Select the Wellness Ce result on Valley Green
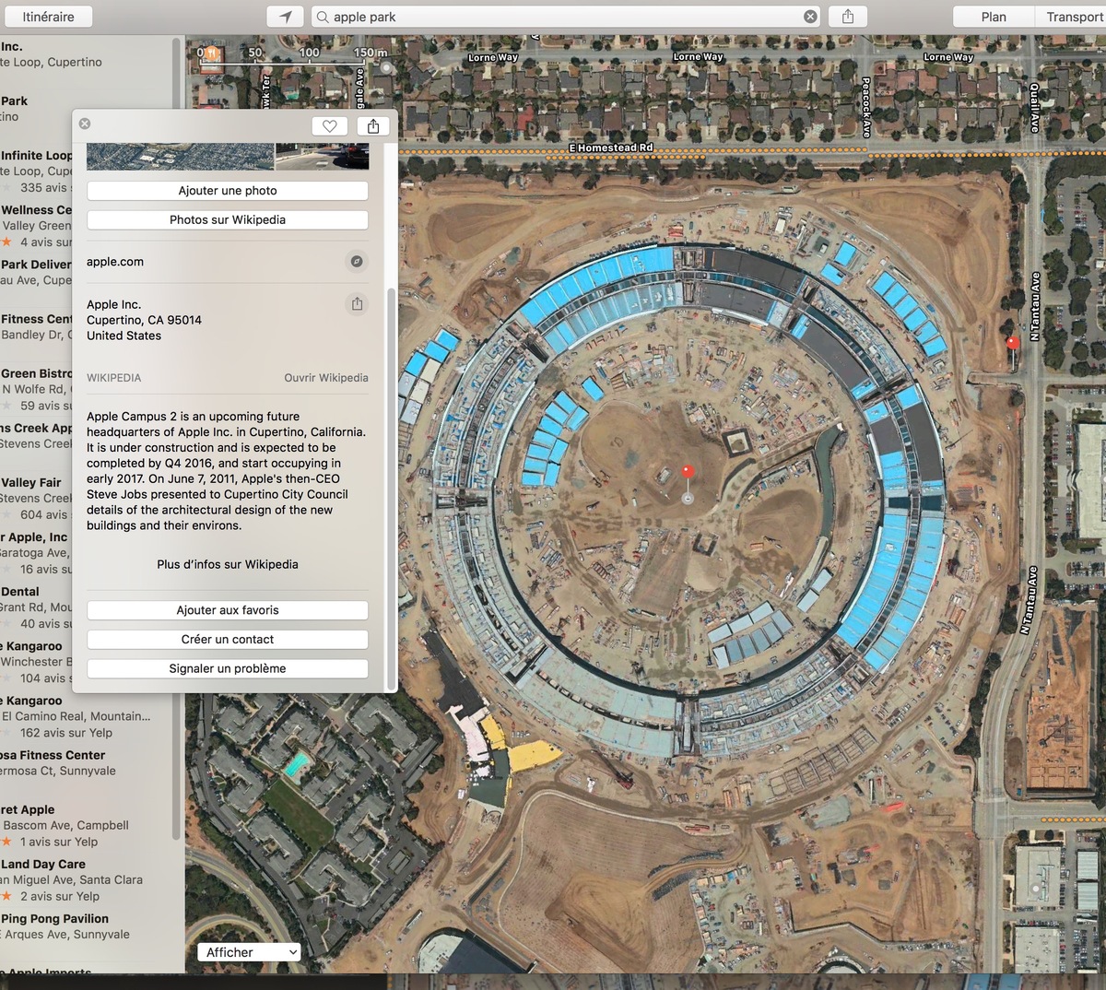Viewport: 1106px width, 990px height. [x=37, y=226]
